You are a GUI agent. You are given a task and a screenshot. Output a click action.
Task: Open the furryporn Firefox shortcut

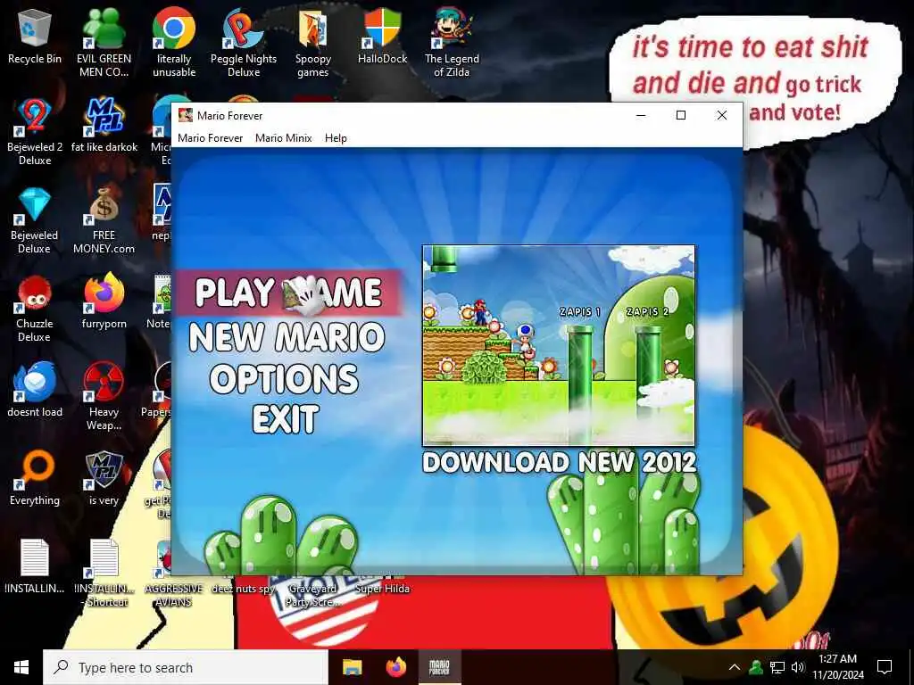[x=104, y=301]
